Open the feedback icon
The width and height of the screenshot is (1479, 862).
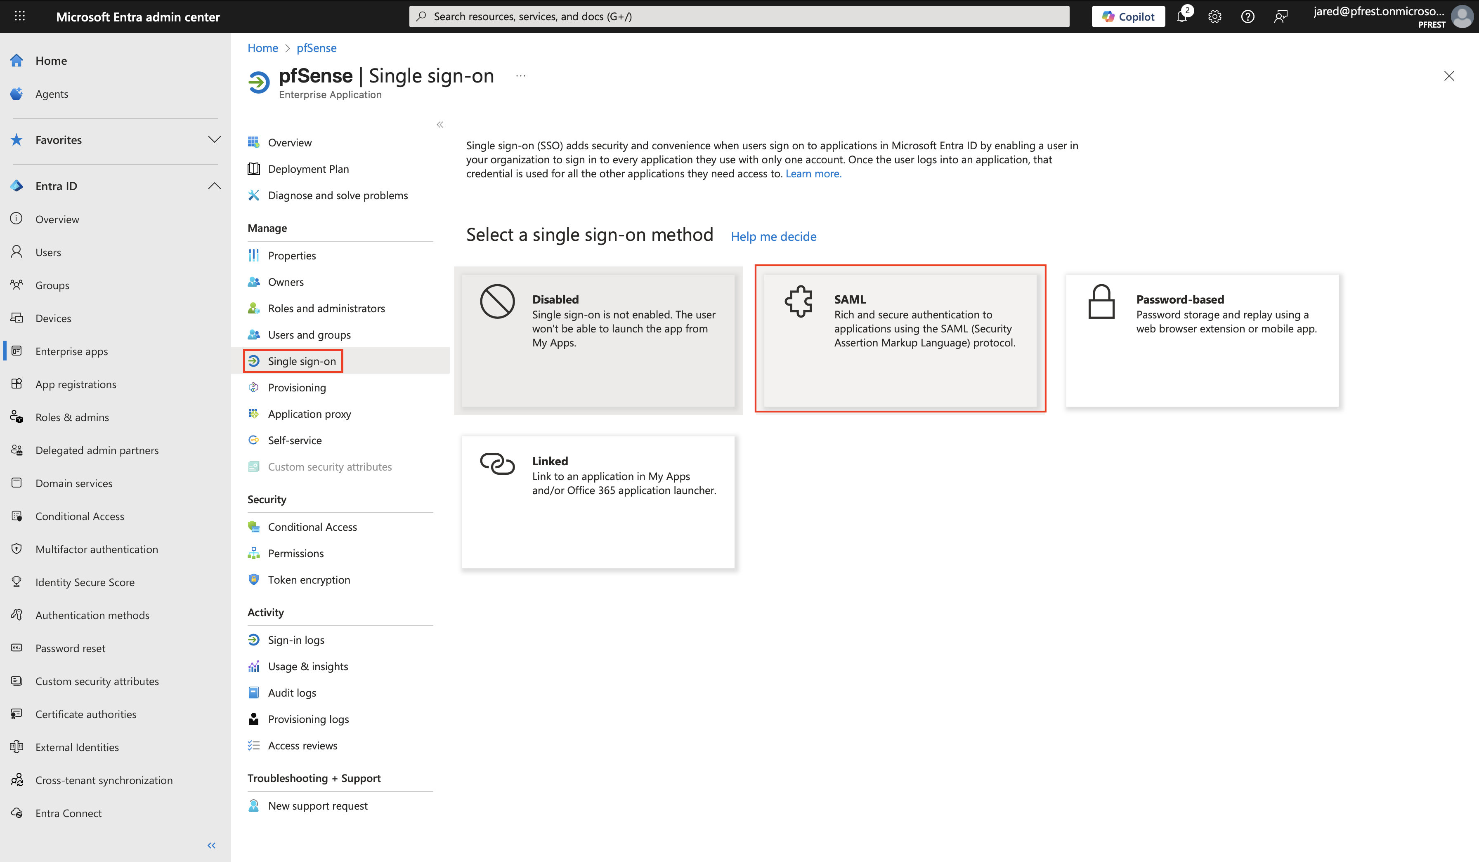click(1281, 16)
